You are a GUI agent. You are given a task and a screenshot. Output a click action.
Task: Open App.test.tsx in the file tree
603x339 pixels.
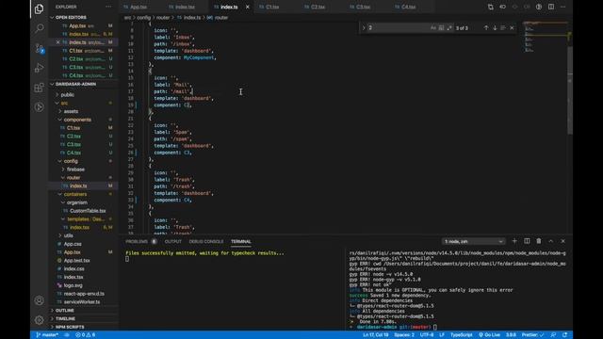pos(76,260)
